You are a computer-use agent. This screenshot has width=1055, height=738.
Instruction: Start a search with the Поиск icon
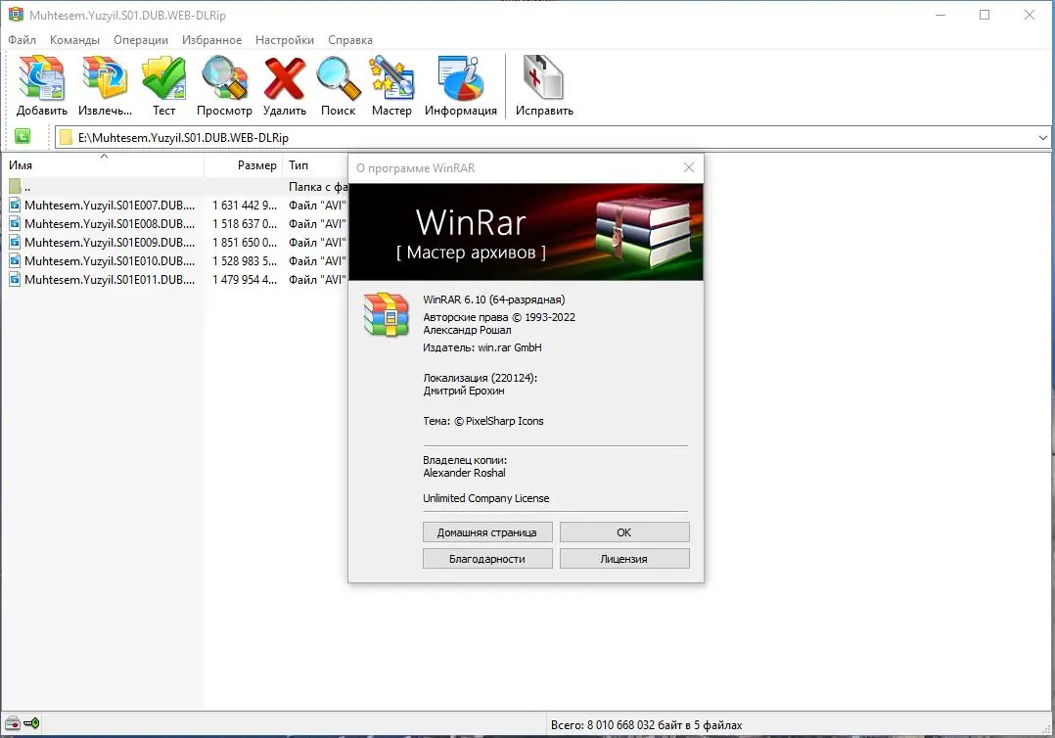point(338,76)
